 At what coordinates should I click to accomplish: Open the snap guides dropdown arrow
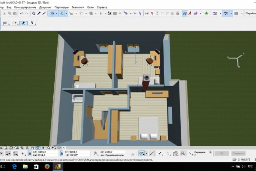click(66, 14)
